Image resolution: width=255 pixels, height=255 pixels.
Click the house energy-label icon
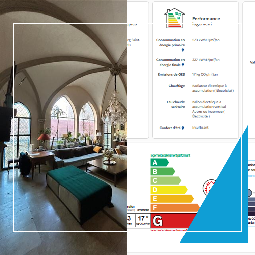[x=174, y=18]
